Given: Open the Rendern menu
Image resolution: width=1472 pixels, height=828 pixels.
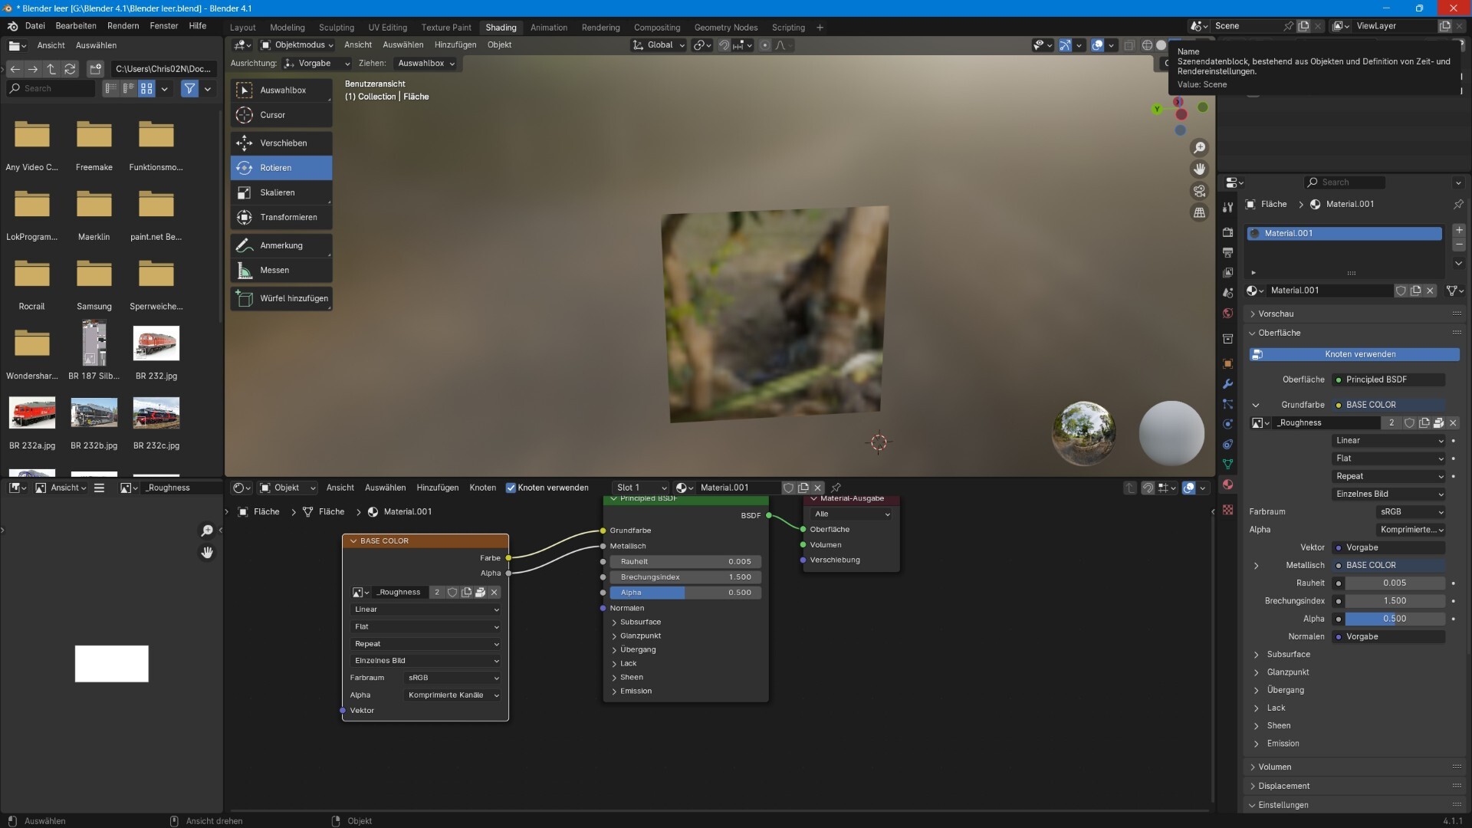Looking at the screenshot, I should [x=123, y=26].
